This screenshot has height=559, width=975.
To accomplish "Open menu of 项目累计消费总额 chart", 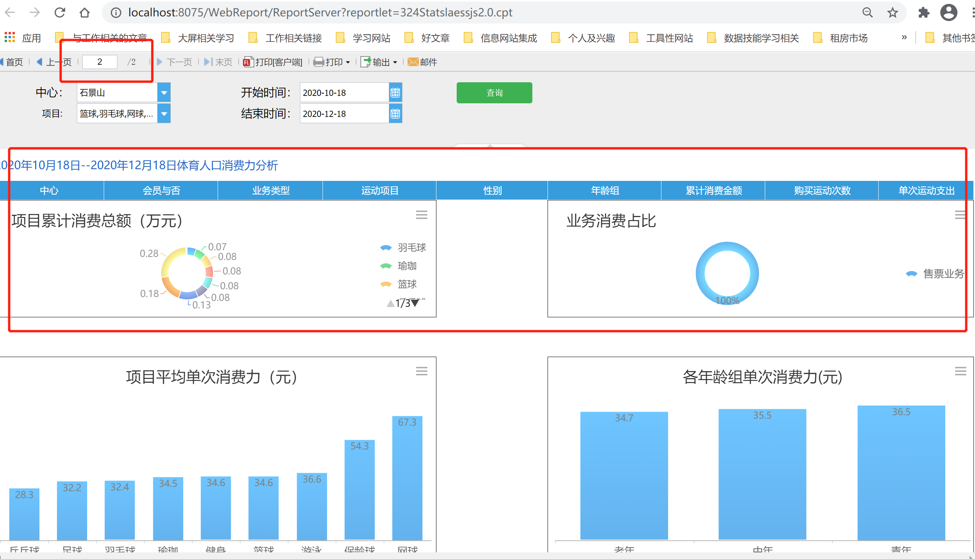I will tap(422, 215).
